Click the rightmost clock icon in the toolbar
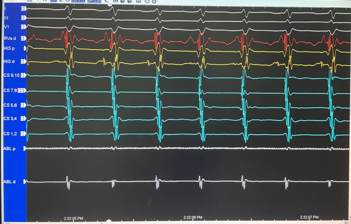The height and width of the screenshot is (224, 351). click(x=154, y=2)
